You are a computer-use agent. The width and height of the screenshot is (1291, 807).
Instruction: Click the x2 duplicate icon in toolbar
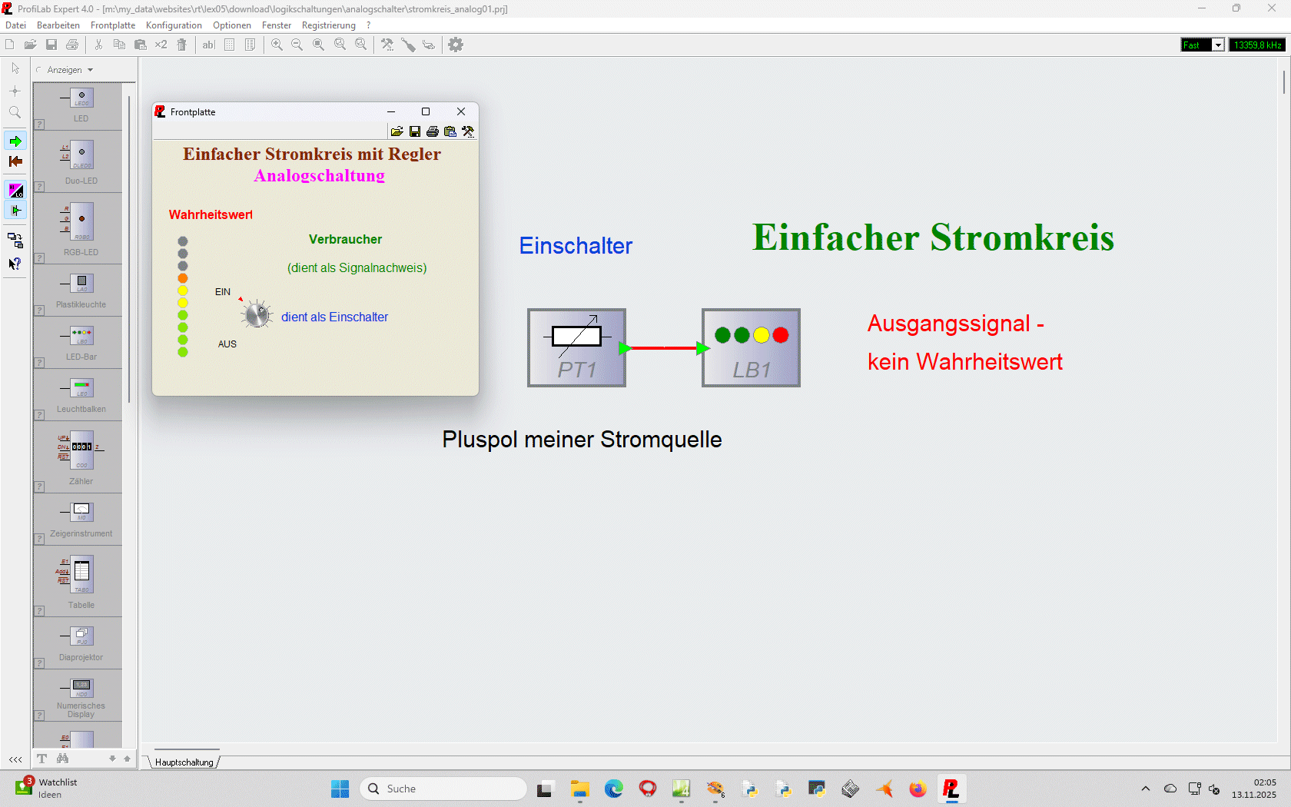161,45
